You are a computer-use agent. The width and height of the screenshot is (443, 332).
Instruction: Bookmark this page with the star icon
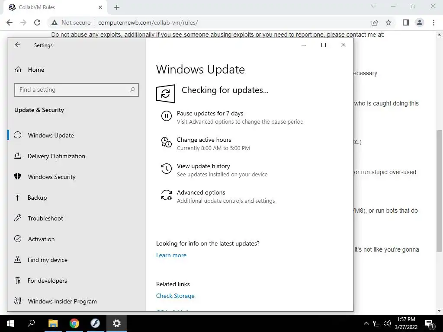(388, 22)
